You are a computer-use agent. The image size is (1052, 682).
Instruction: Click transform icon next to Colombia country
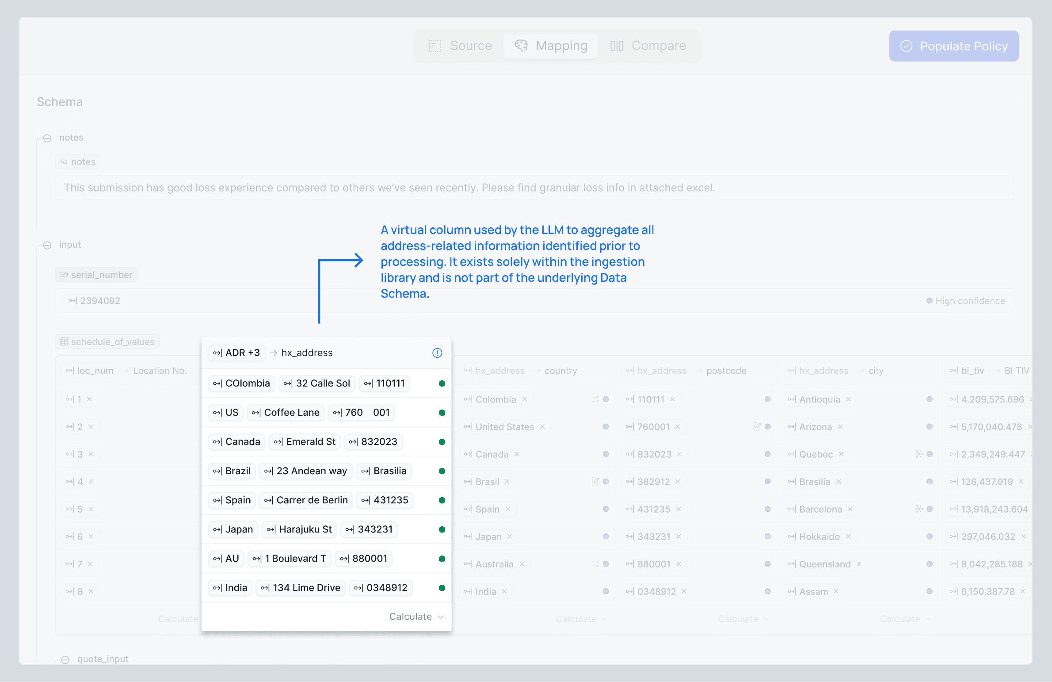[x=595, y=399]
